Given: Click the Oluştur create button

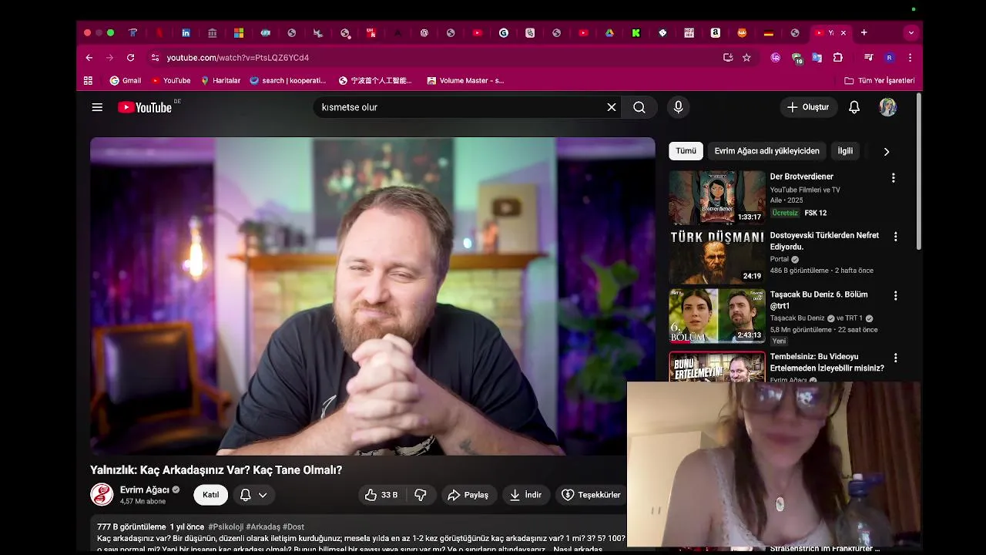Looking at the screenshot, I should coord(808,107).
